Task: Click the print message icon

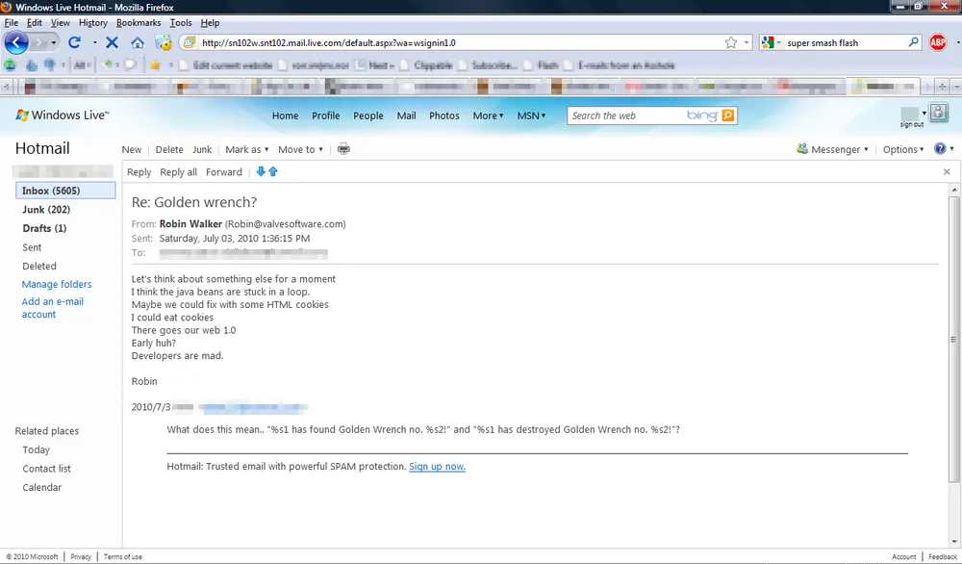Action: (343, 149)
